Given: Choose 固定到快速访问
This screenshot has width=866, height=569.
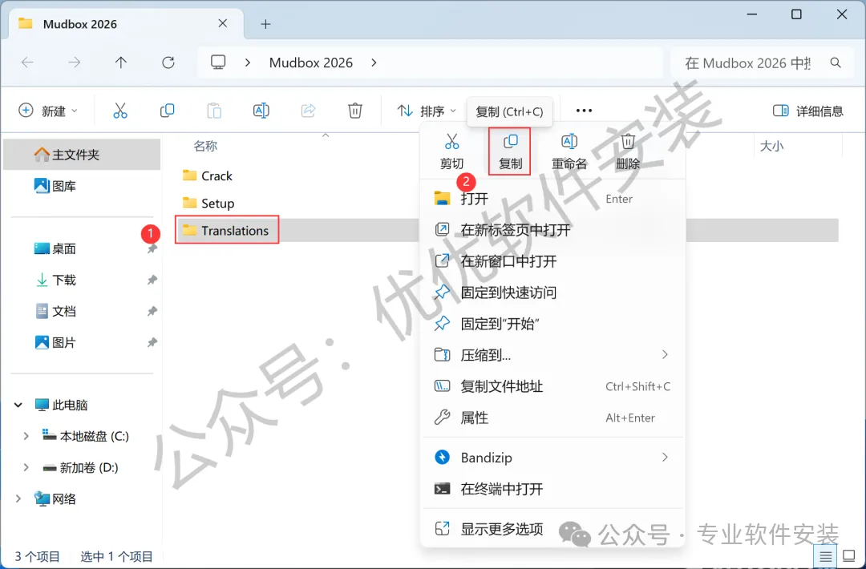Looking at the screenshot, I should point(552,293).
